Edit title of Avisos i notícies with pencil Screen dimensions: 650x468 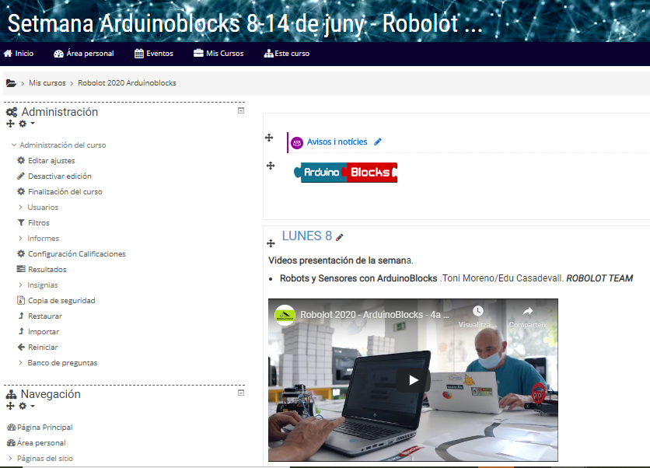(x=378, y=141)
